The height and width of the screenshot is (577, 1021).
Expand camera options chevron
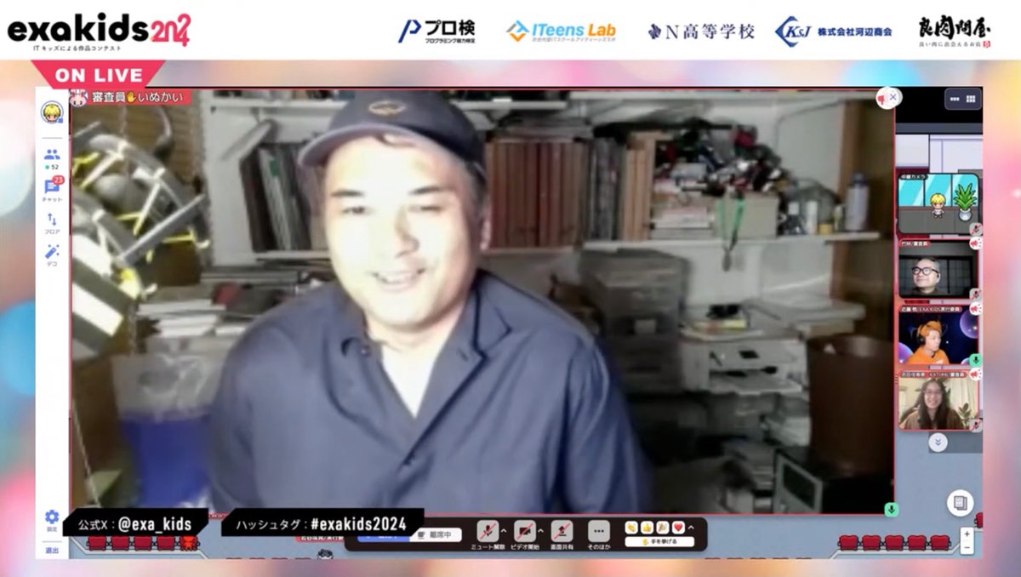pyautogui.click(x=541, y=529)
